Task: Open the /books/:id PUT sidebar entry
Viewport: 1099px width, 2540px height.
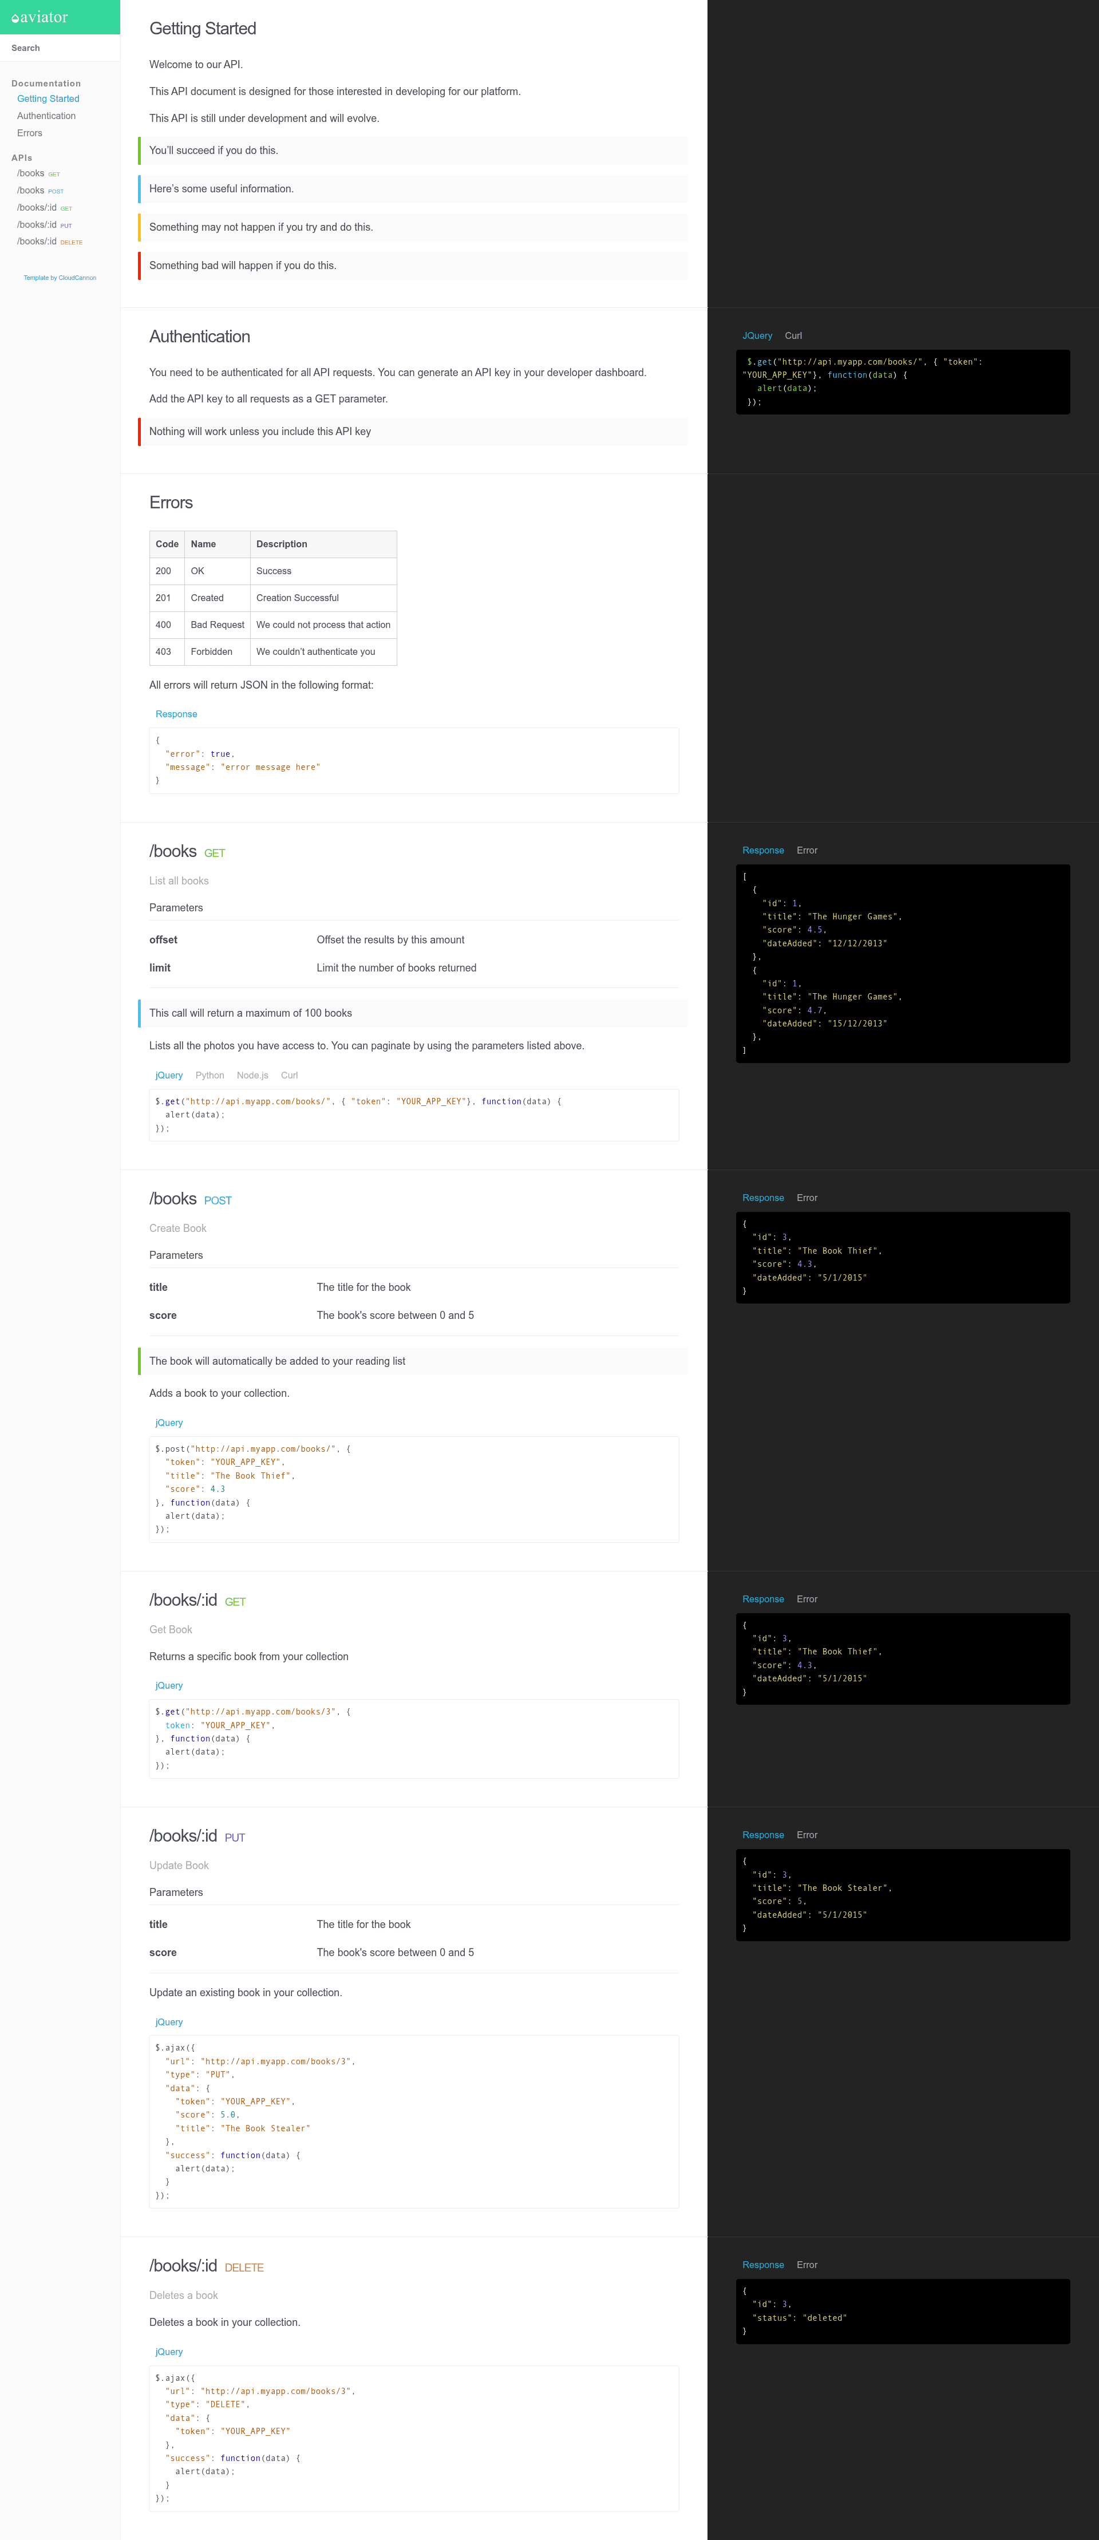Action: (x=44, y=225)
